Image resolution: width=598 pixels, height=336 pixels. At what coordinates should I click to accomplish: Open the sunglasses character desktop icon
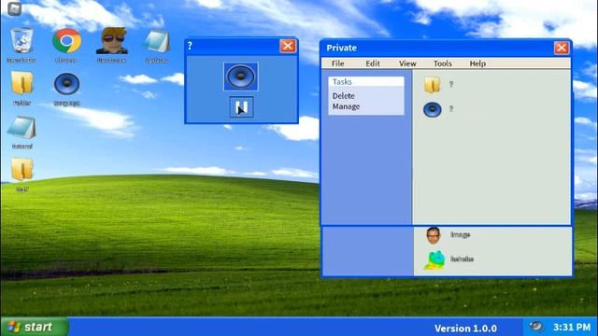112,41
